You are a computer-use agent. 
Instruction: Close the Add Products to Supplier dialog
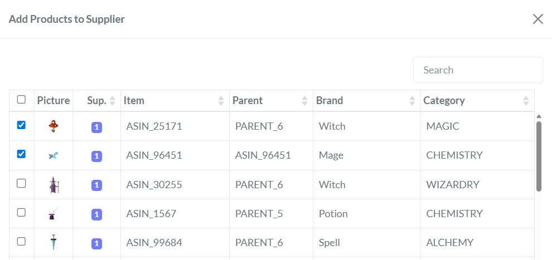(x=538, y=19)
